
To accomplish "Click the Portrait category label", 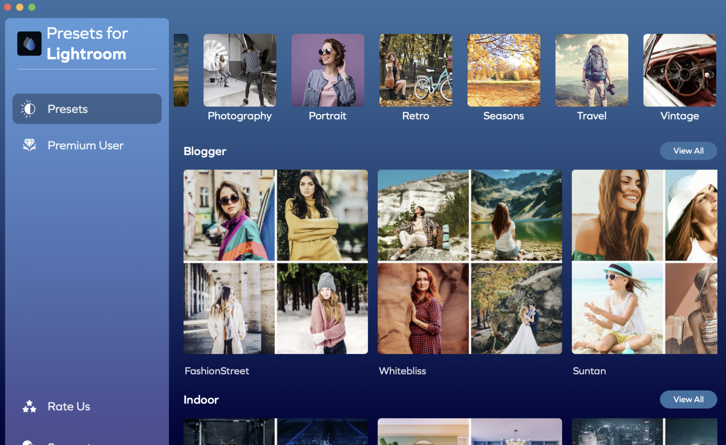I will pyautogui.click(x=328, y=116).
